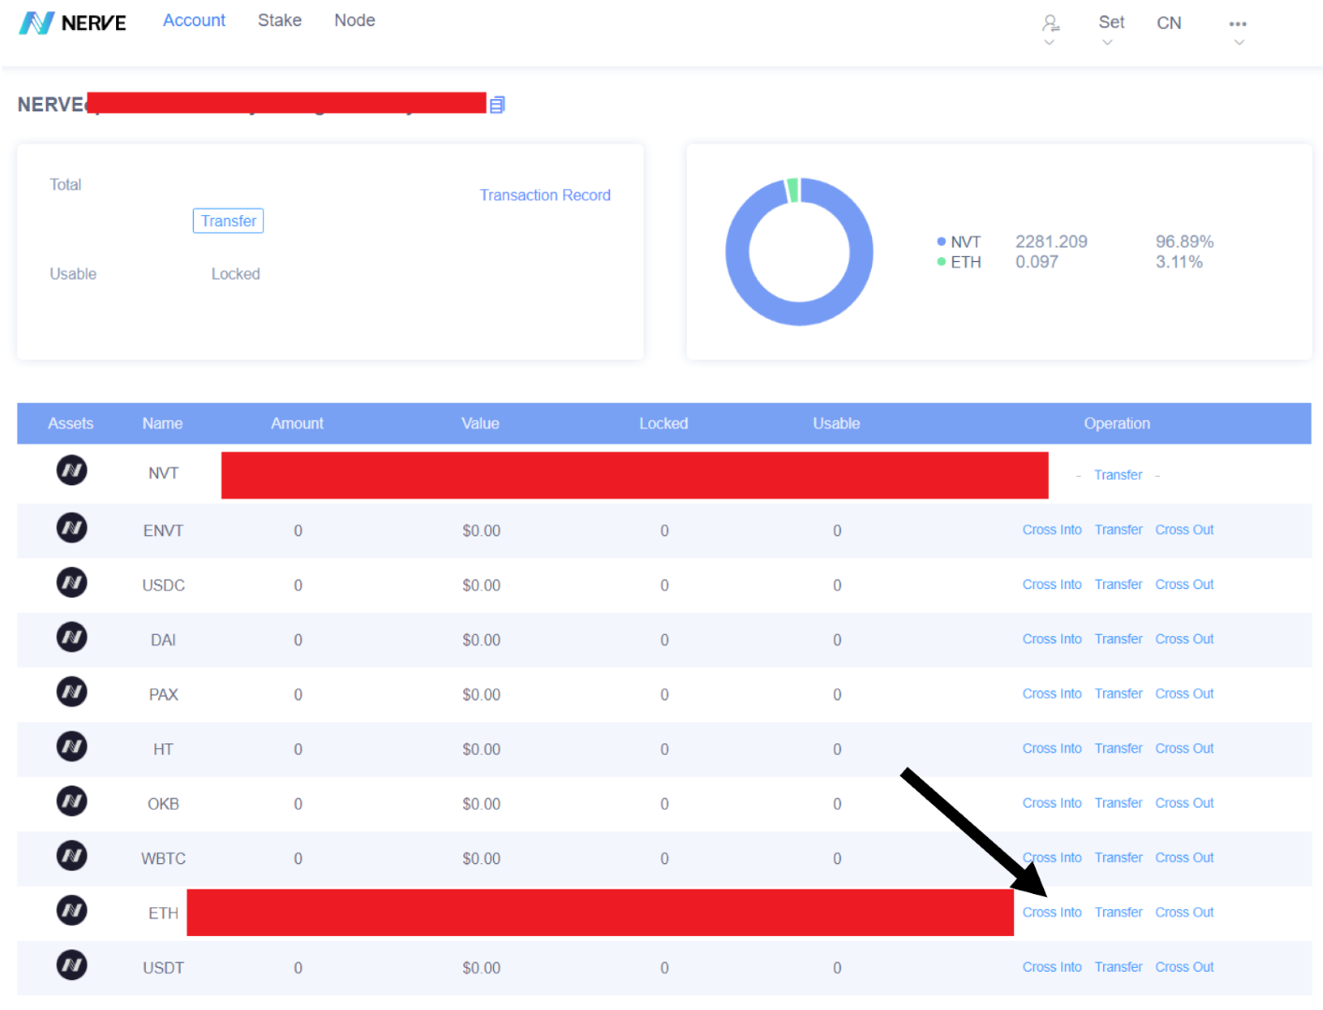The width and height of the screenshot is (1323, 1010).
Task: Click the Amount column header
Action: [298, 424]
